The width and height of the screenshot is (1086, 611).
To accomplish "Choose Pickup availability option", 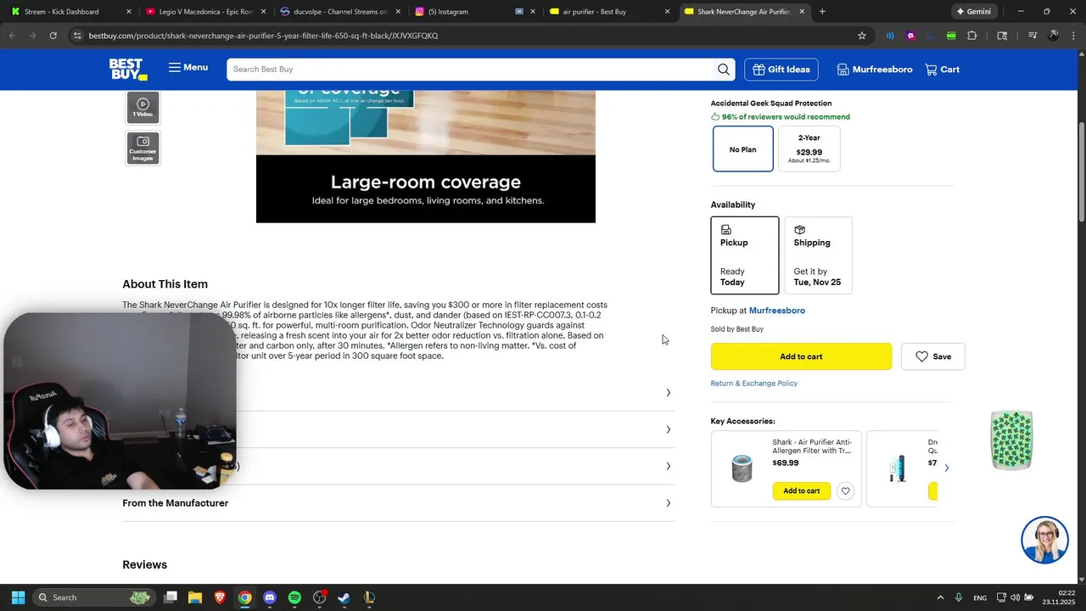I will click(x=744, y=255).
